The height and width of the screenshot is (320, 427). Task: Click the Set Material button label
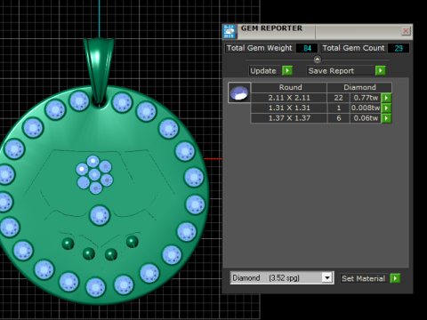[x=364, y=278]
